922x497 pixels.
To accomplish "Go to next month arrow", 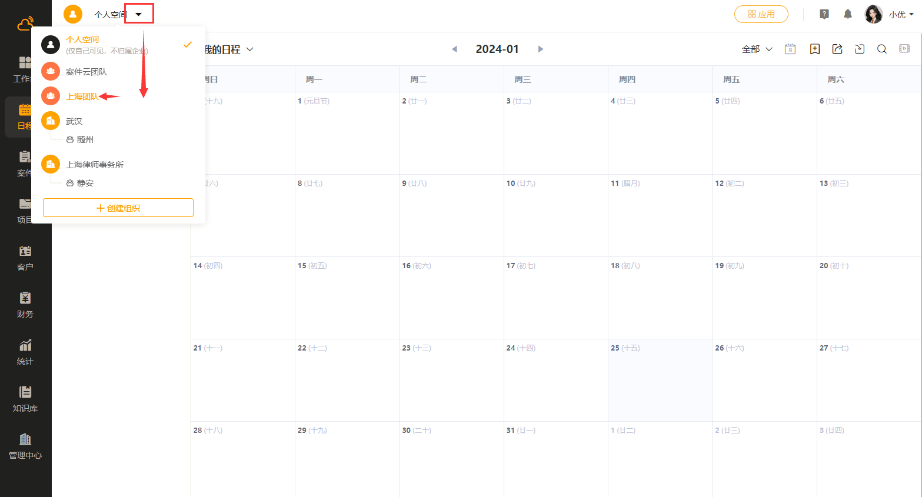I will point(540,49).
